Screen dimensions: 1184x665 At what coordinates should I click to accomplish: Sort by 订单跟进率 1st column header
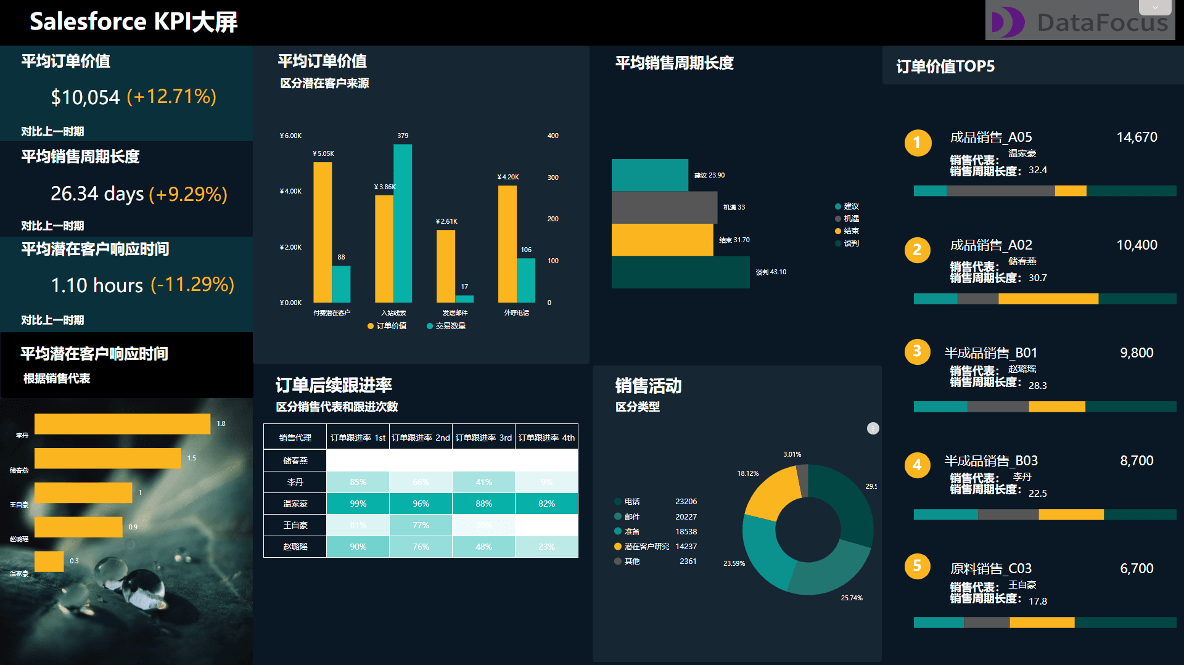[358, 438]
